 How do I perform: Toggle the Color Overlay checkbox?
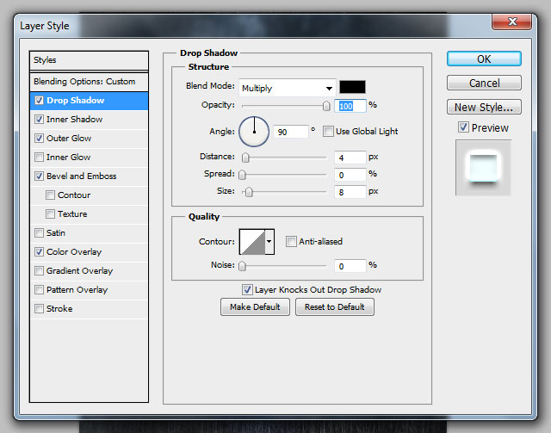(x=39, y=252)
